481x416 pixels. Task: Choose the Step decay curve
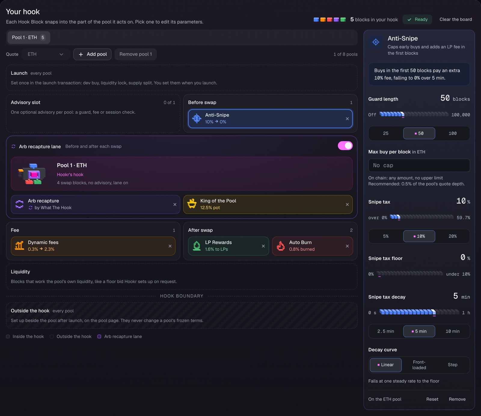[452, 365]
